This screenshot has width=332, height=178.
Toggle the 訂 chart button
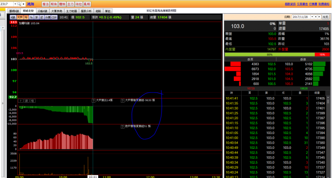pos(41,18)
